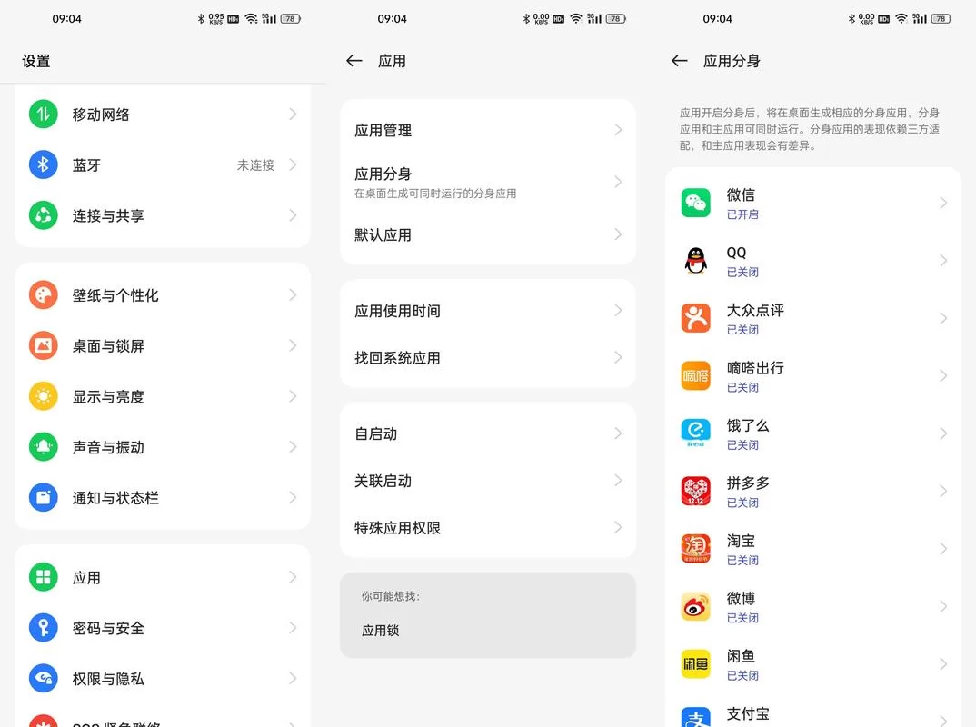Open the chevron on 应用使用时间 row
This screenshot has width=976, height=727.
click(618, 310)
